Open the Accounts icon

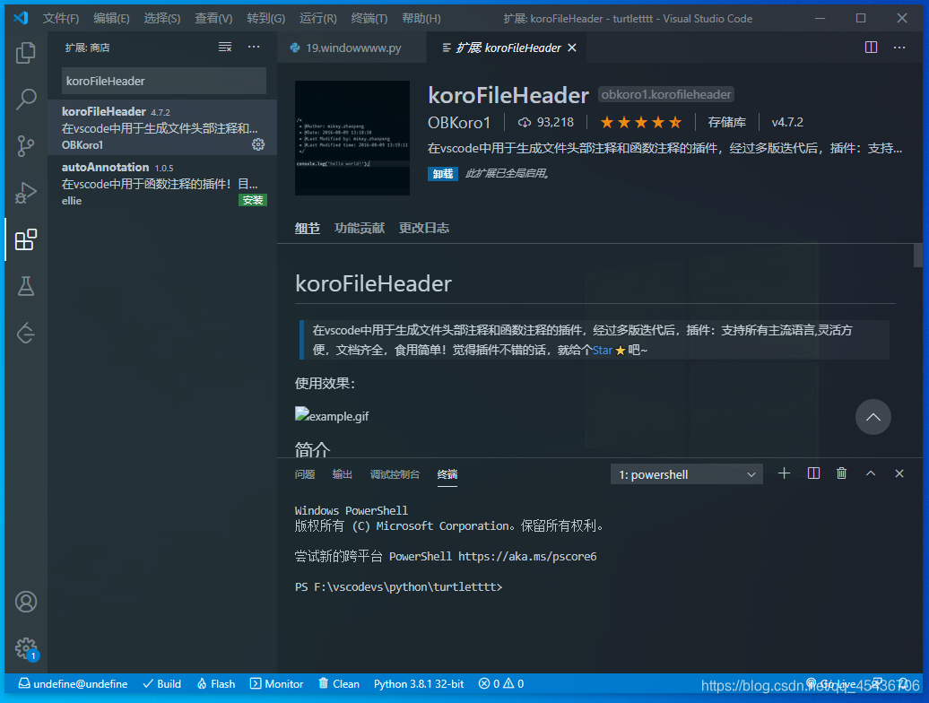pos(25,602)
